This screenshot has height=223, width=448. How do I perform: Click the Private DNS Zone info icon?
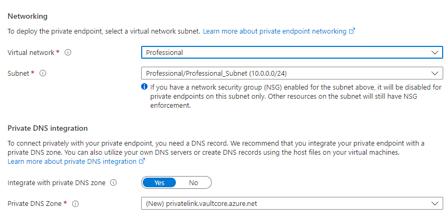[x=75, y=203]
